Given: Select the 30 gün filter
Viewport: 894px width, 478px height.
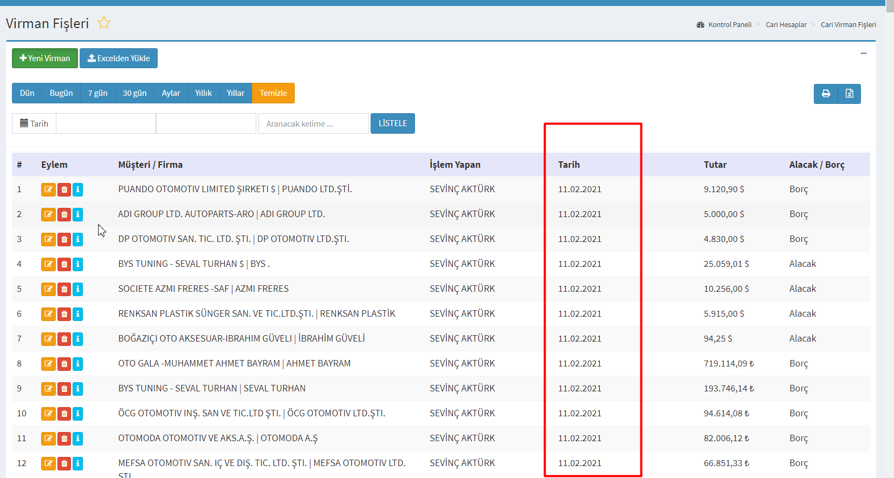Looking at the screenshot, I should (134, 93).
